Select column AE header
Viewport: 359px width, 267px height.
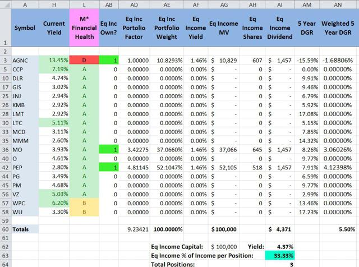[x=167, y=4]
